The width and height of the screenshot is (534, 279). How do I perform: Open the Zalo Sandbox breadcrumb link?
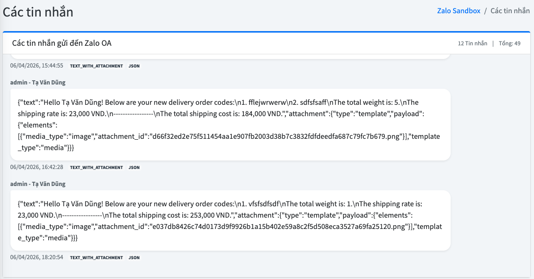[458, 10]
